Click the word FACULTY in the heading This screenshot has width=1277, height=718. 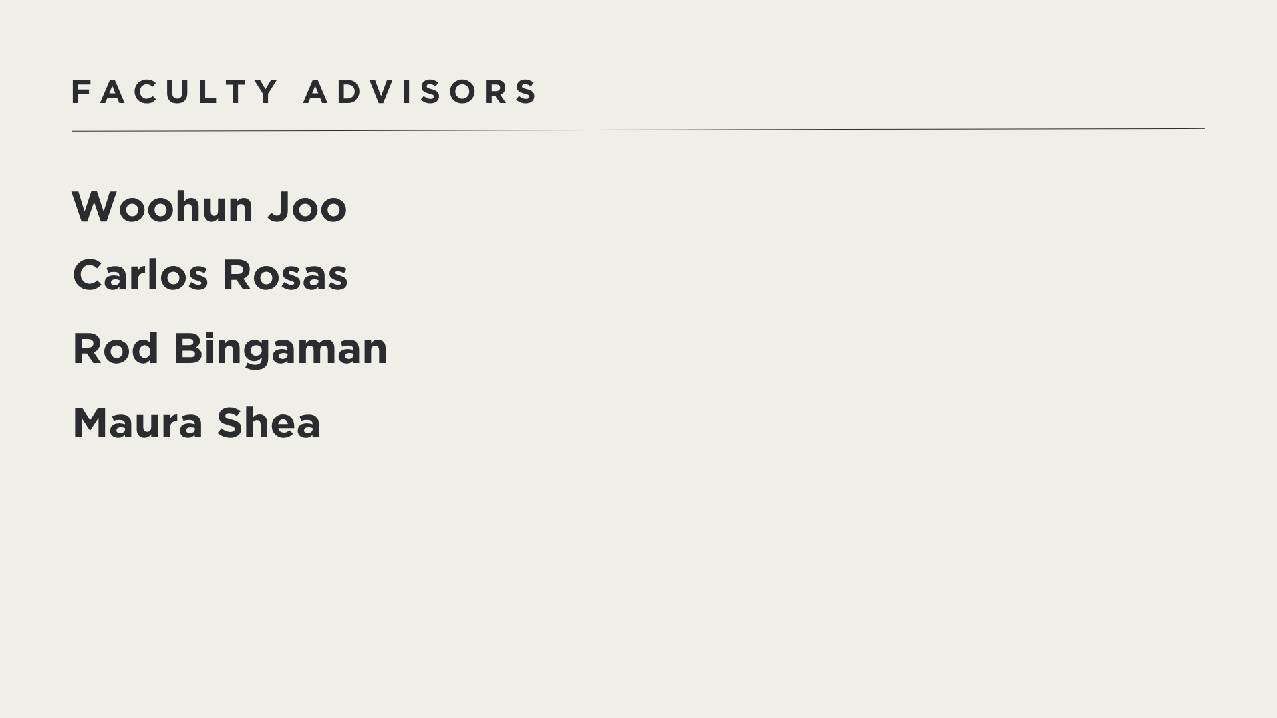pyautogui.click(x=175, y=92)
